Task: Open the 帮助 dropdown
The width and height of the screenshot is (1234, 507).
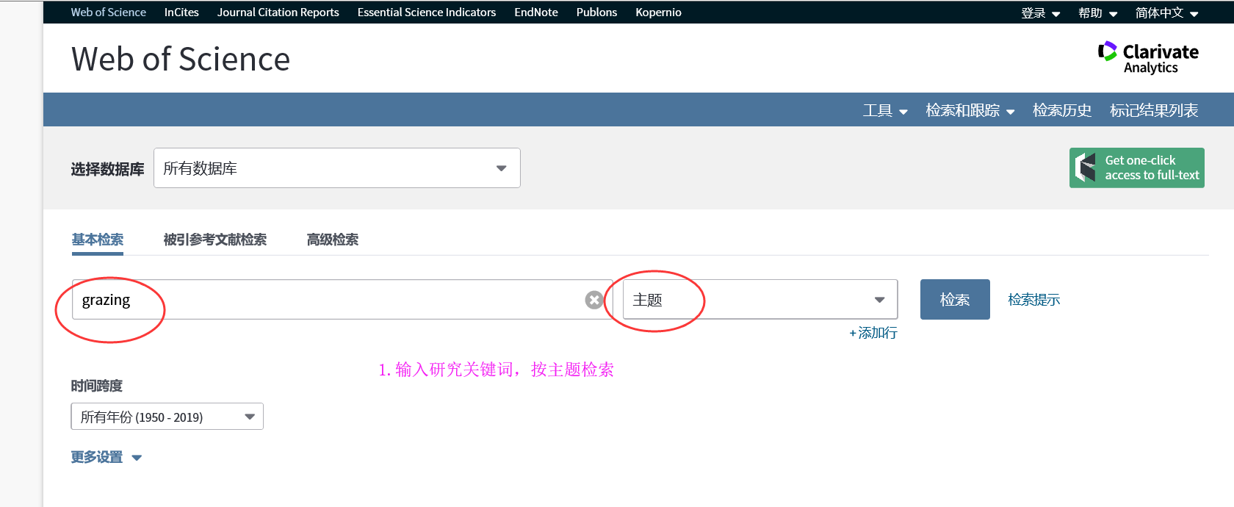Action: [1097, 12]
